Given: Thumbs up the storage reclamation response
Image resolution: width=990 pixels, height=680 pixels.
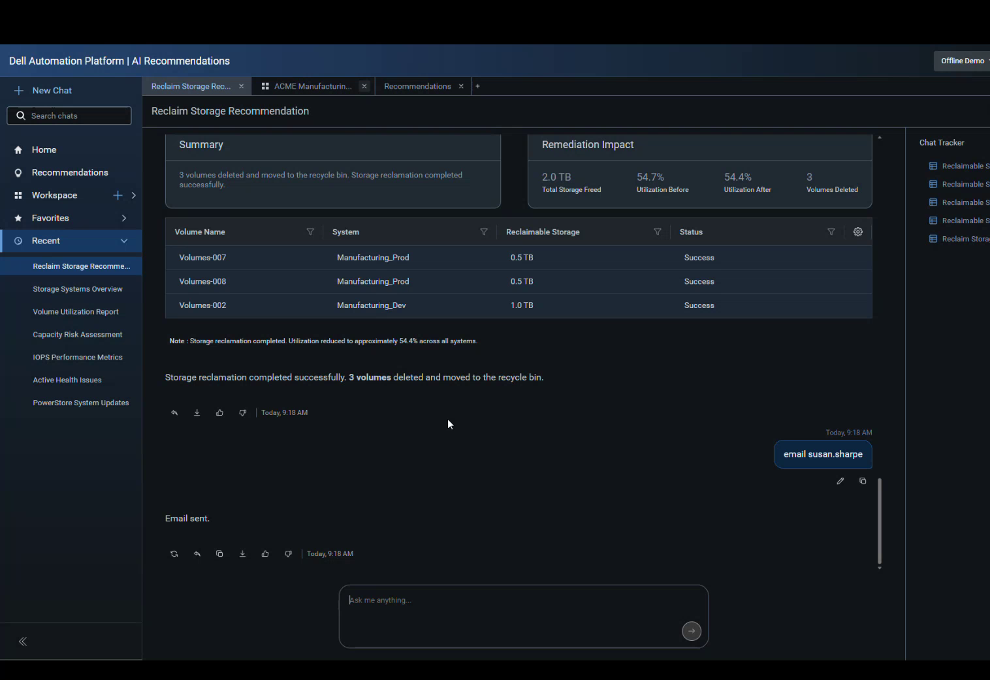Looking at the screenshot, I should [220, 412].
